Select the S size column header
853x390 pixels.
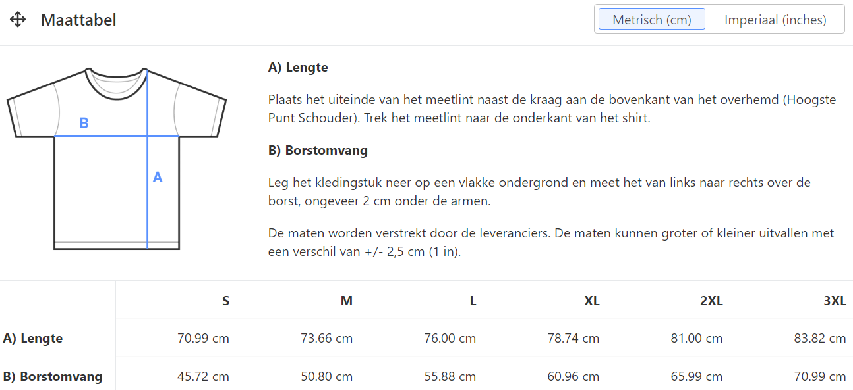(x=225, y=301)
